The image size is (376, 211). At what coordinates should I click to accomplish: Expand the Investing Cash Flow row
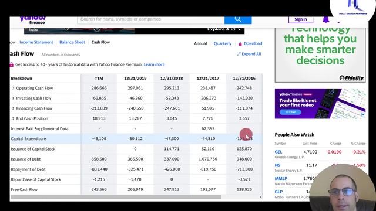click(13, 98)
